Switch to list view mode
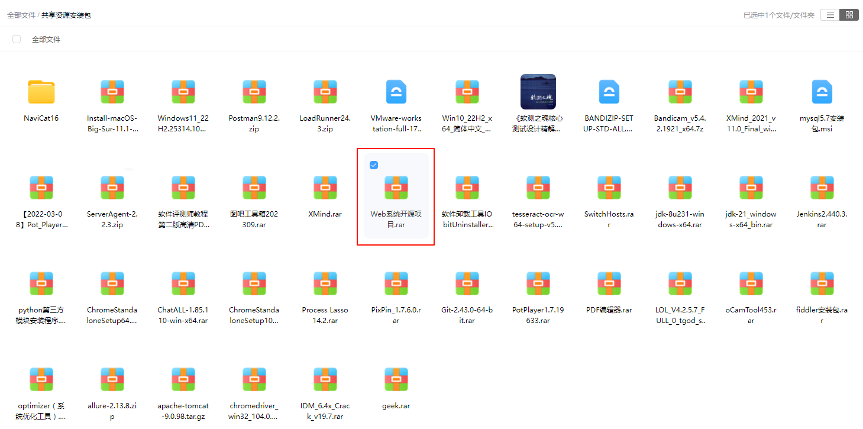The height and width of the screenshot is (429, 863). [x=830, y=15]
